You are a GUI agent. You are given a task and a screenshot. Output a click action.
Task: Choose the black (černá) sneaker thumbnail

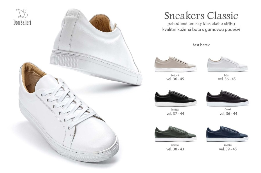228,98
